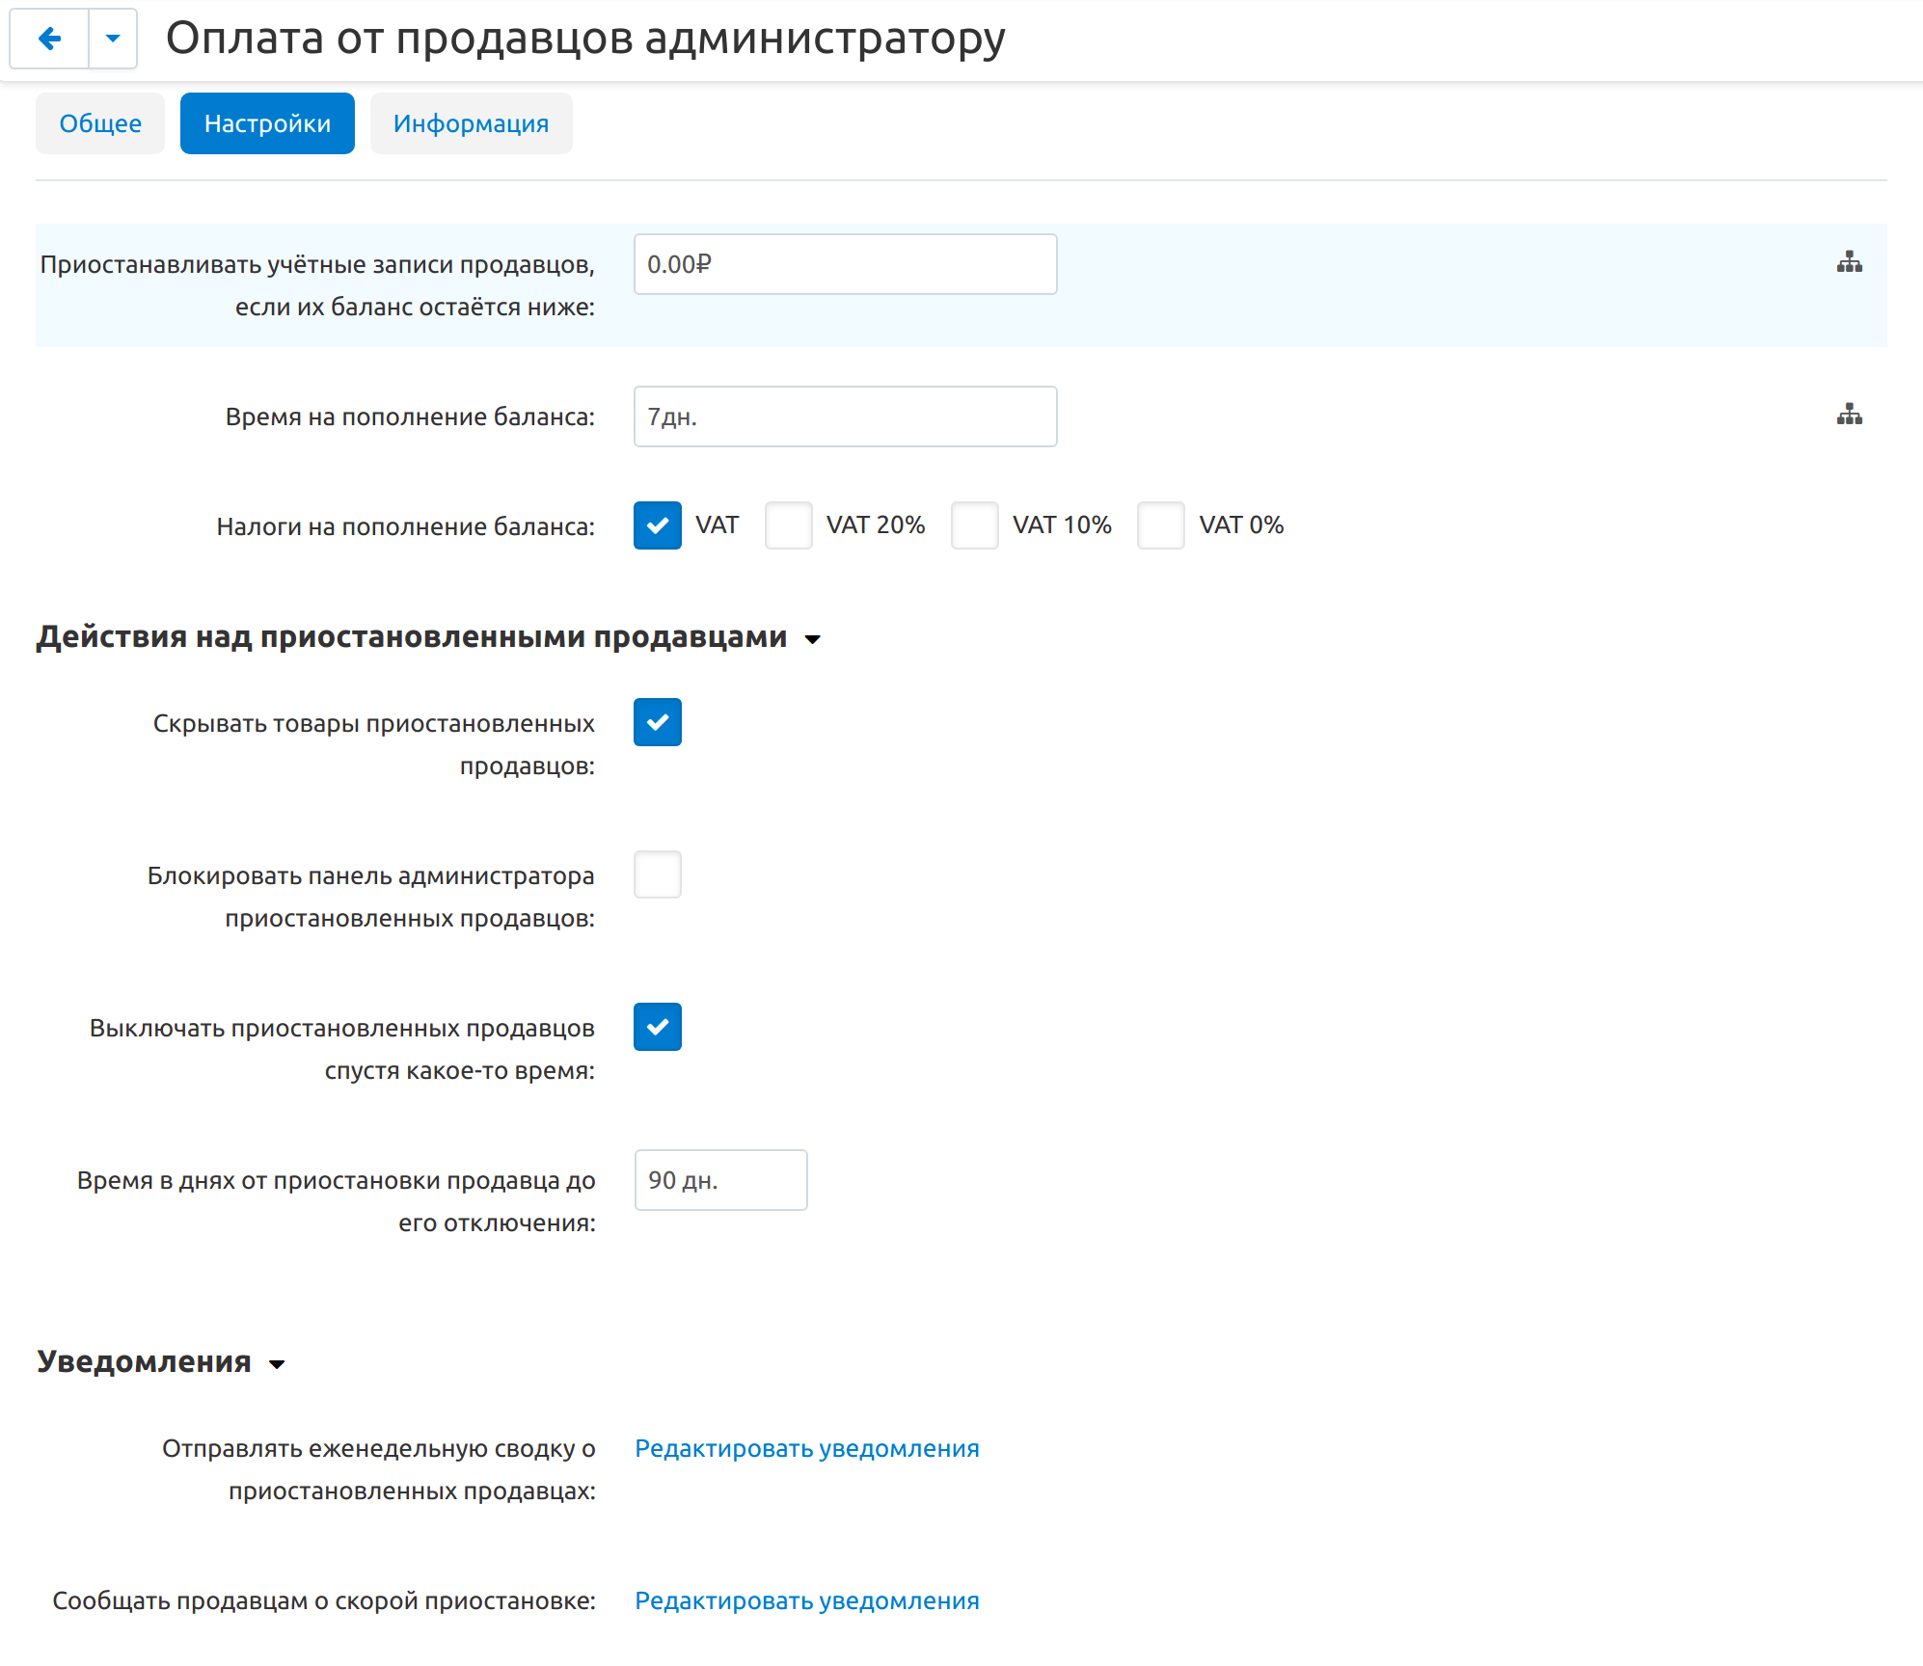Switch to the Общее tab
Screen dimensions: 1923x1666
pos(100,123)
